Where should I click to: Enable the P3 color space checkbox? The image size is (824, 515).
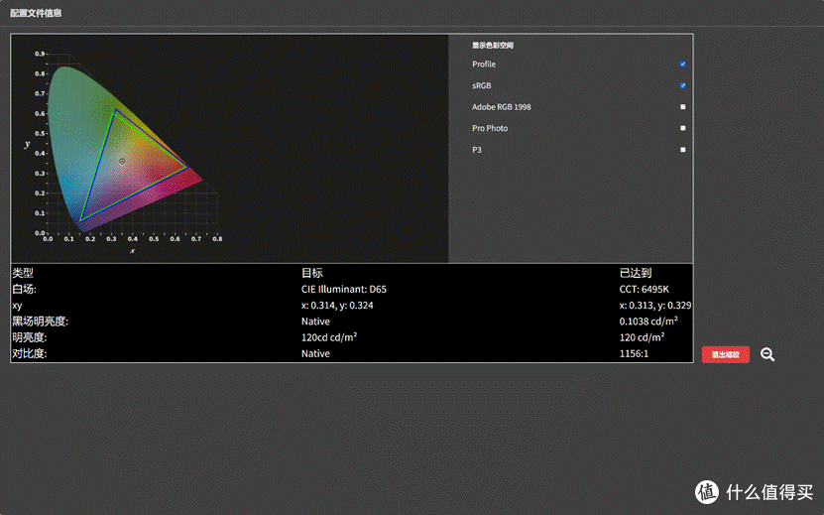[x=682, y=150]
